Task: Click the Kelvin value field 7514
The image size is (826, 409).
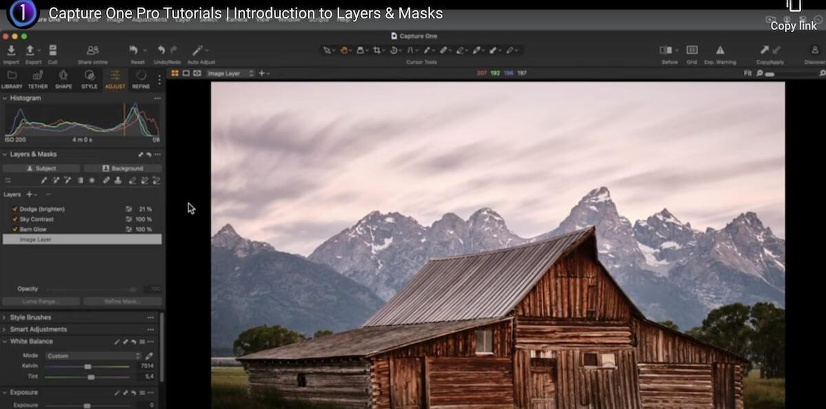Action: tap(147, 366)
